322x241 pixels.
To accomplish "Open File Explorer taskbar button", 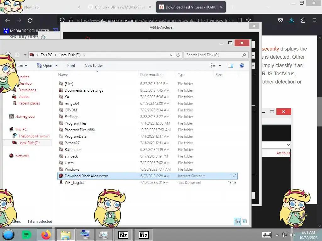I will point(66,235).
